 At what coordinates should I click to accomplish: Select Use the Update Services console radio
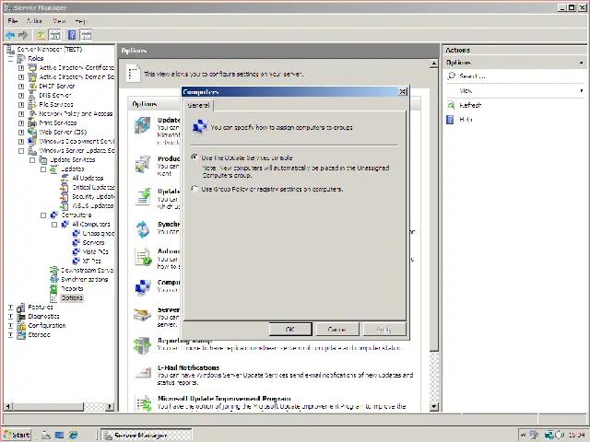click(x=195, y=157)
